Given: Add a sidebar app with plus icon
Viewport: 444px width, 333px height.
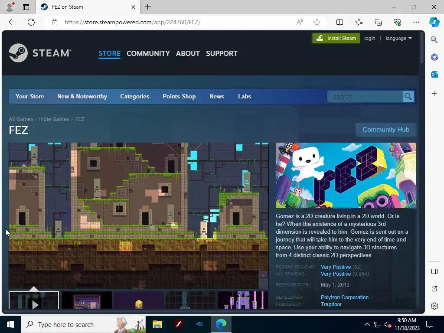Looking at the screenshot, I should click(434, 94).
